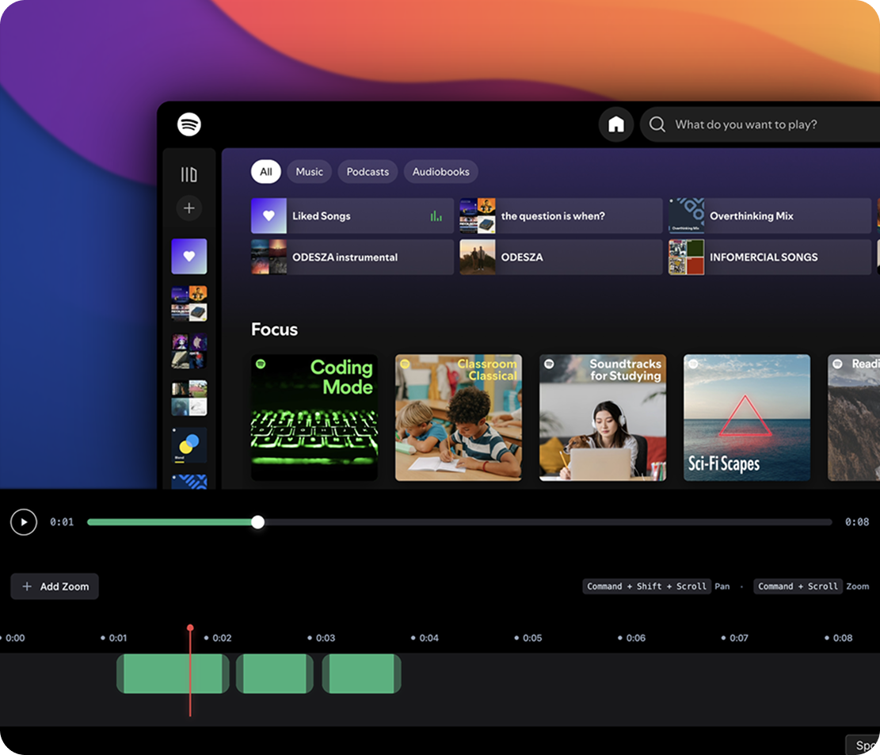Select the third green zoom segment
Viewport: 880px width, 755px height.
361,673
